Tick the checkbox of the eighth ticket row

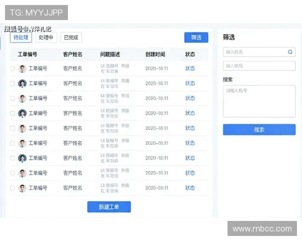coord(13,173)
